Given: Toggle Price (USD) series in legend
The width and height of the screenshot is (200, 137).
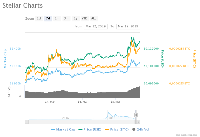Looking at the screenshot, I should click(x=90, y=130).
